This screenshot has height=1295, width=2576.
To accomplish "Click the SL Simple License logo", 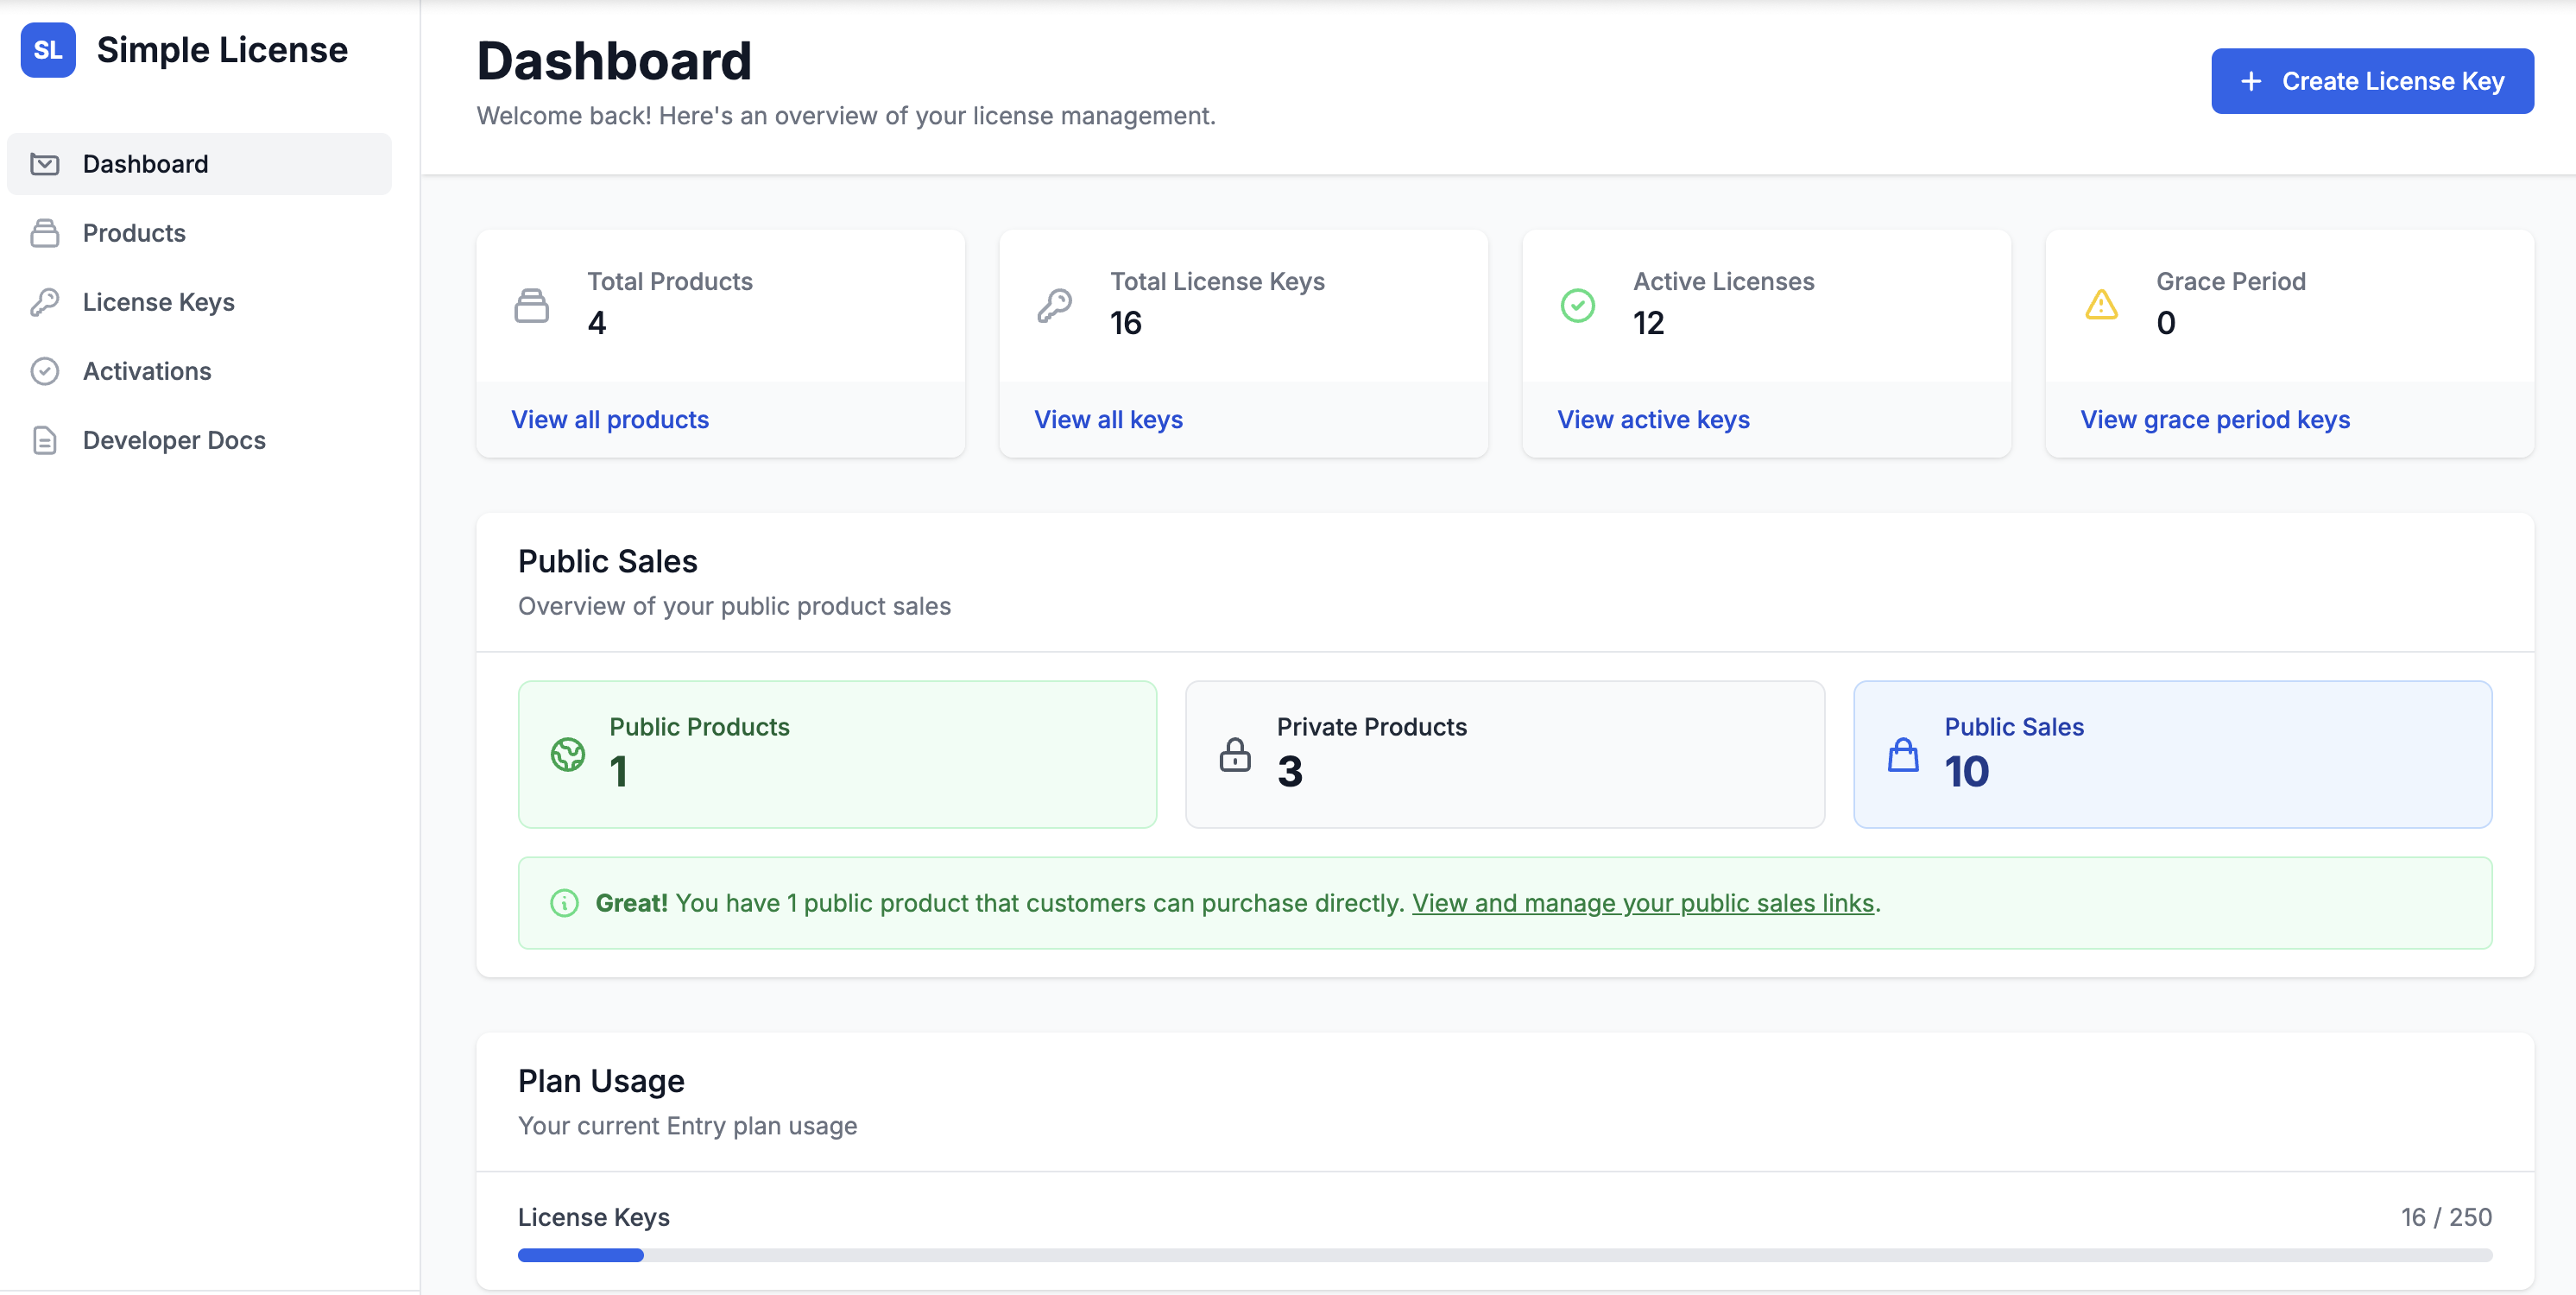I will click(x=47, y=49).
